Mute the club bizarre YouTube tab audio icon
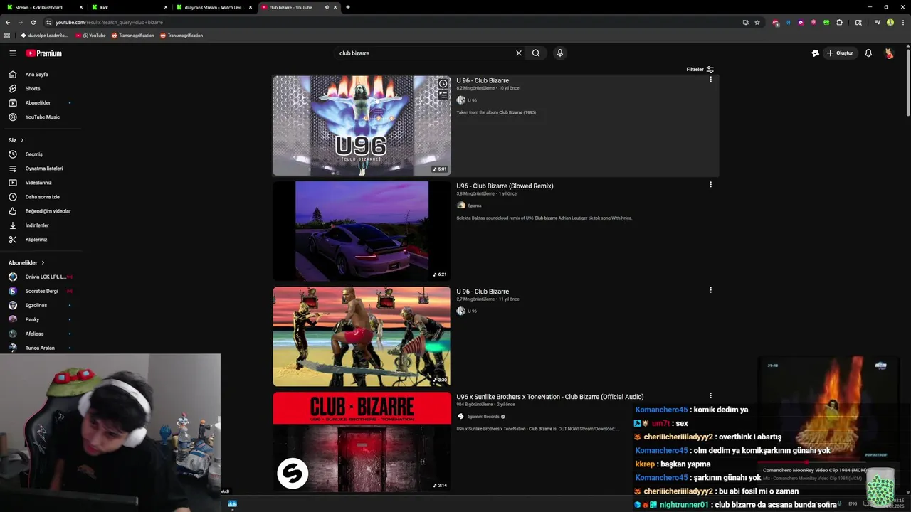Image resolution: width=911 pixels, height=512 pixels. (327, 7)
